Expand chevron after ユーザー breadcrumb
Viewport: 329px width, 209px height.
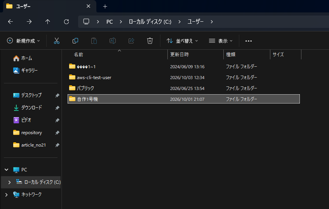click(211, 22)
